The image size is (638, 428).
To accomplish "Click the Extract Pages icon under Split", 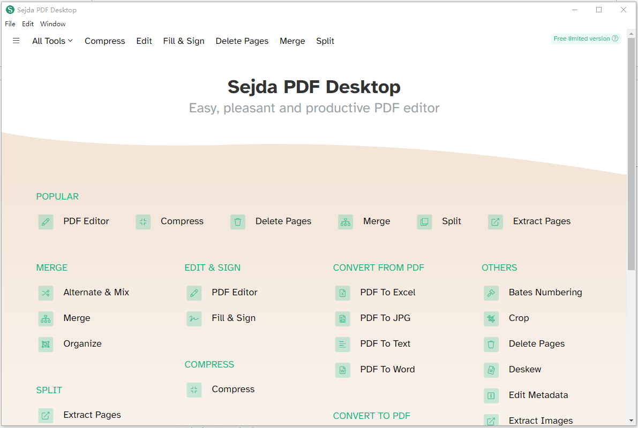I will [x=46, y=415].
